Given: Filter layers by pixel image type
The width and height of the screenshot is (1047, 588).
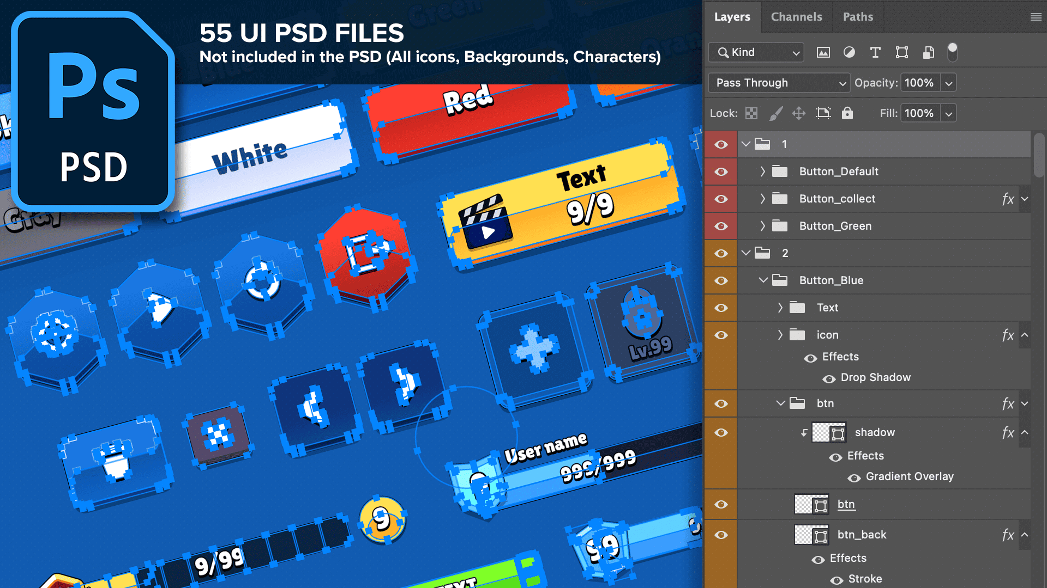Looking at the screenshot, I should [x=823, y=52].
